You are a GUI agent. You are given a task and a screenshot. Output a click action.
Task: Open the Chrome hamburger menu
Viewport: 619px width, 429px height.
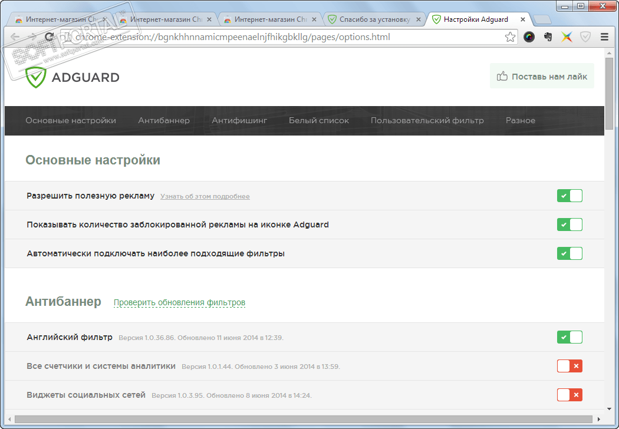pyautogui.click(x=604, y=37)
